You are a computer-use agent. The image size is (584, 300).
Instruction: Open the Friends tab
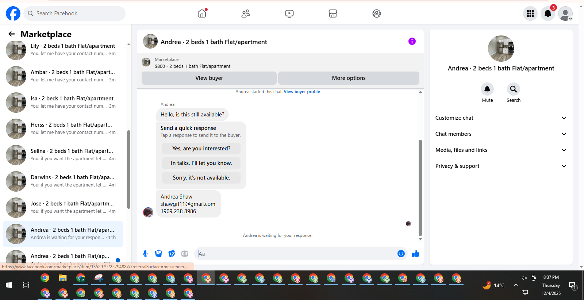coord(246,14)
